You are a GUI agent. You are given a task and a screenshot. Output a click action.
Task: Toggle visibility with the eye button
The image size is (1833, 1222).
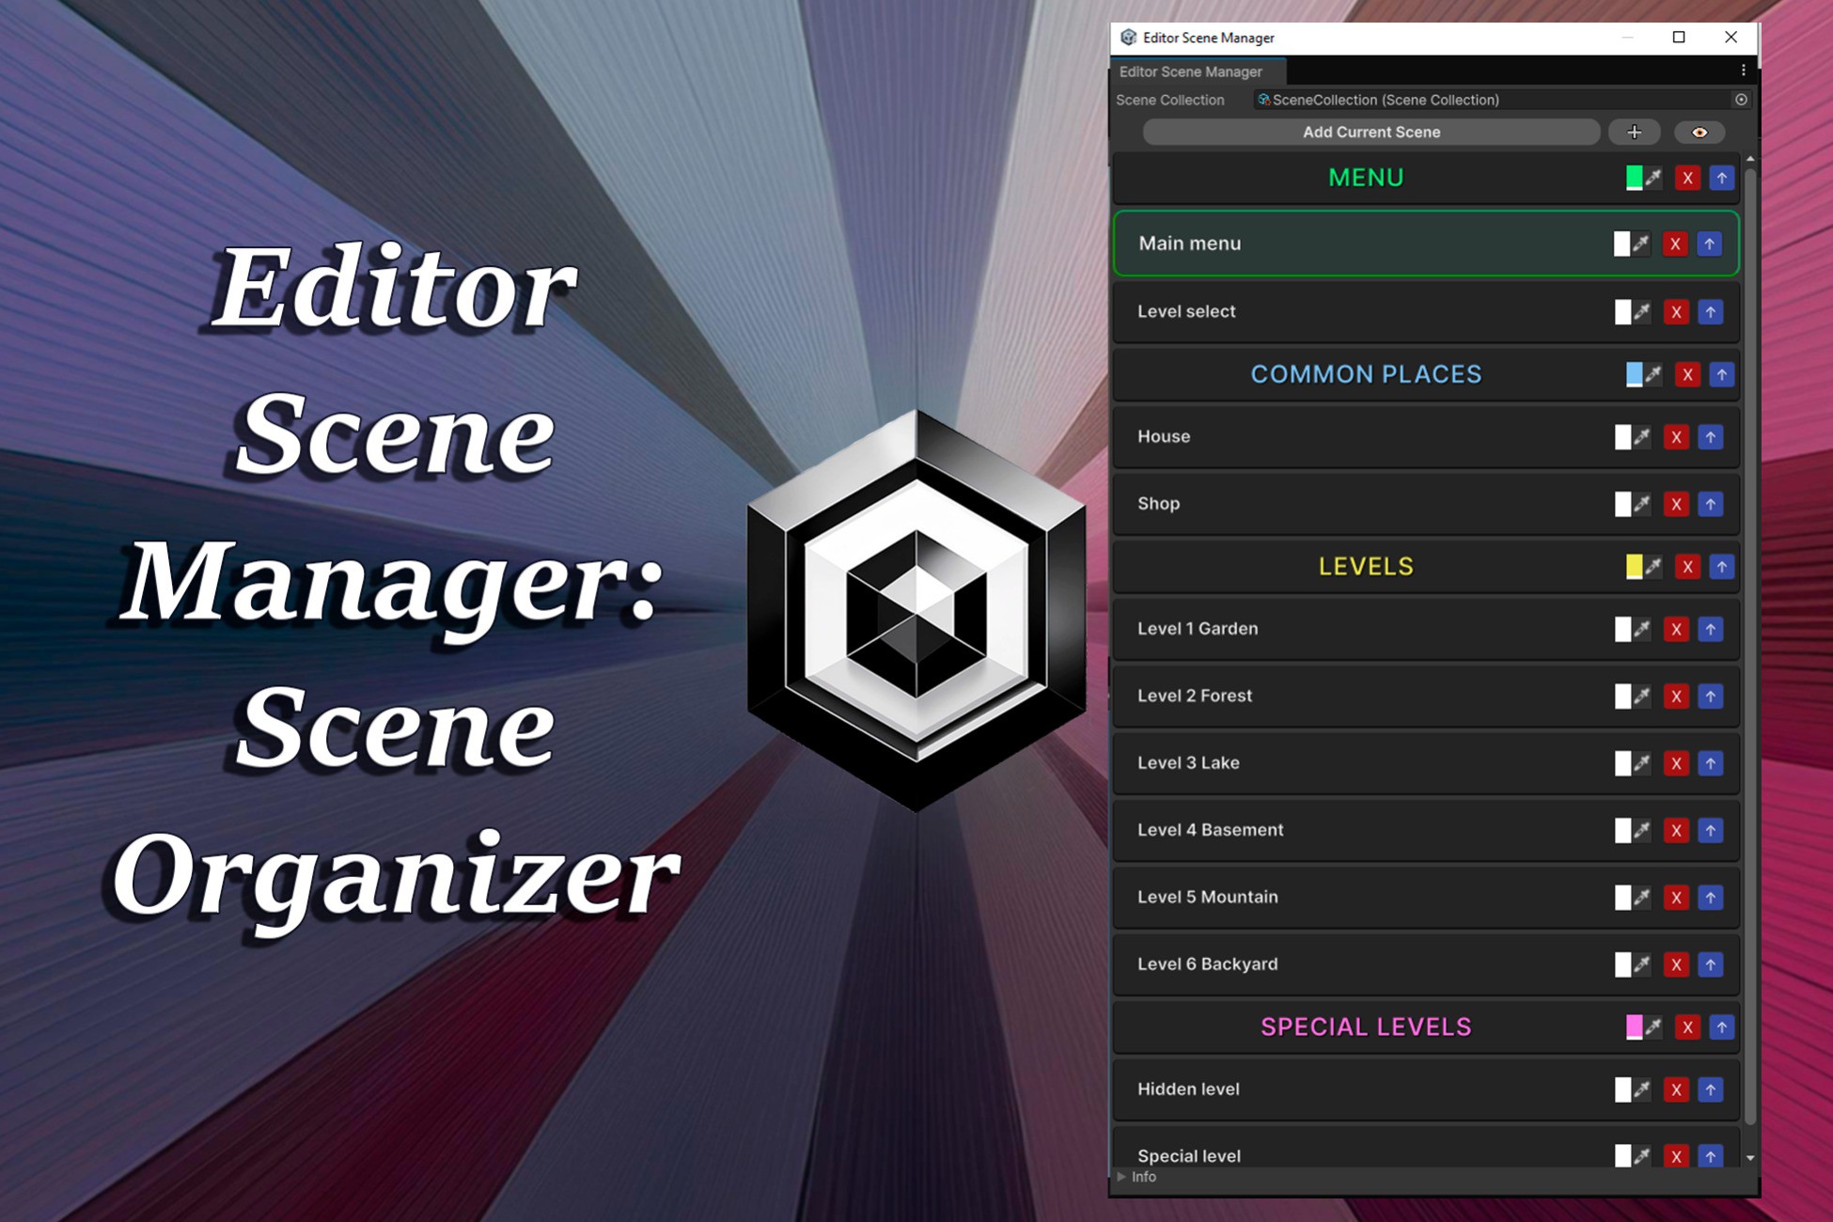click(1699, 133)
